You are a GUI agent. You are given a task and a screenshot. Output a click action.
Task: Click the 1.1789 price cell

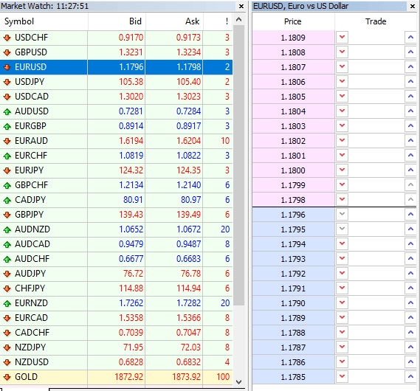pos(293,318)
